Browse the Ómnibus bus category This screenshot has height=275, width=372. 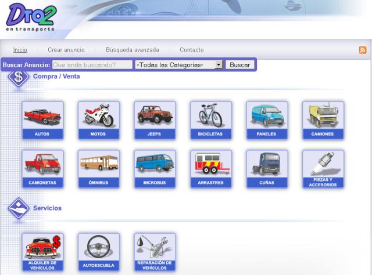click(x=98, y=169)
